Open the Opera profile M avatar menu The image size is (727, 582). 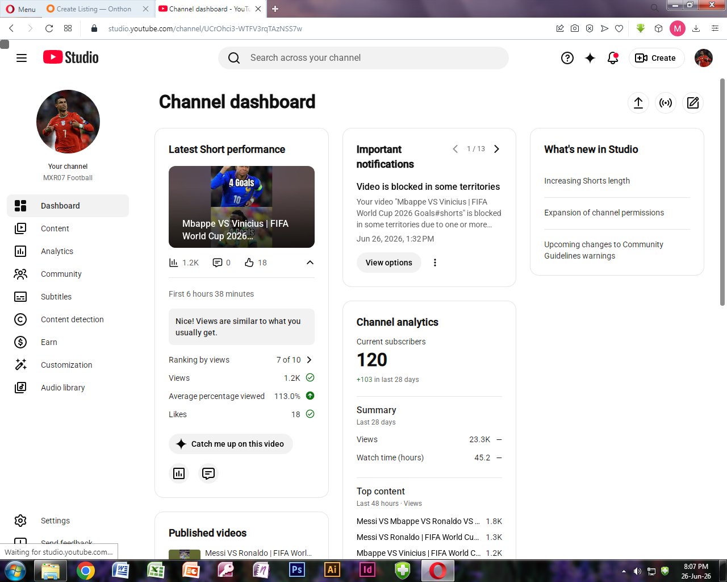coord(678,28)
